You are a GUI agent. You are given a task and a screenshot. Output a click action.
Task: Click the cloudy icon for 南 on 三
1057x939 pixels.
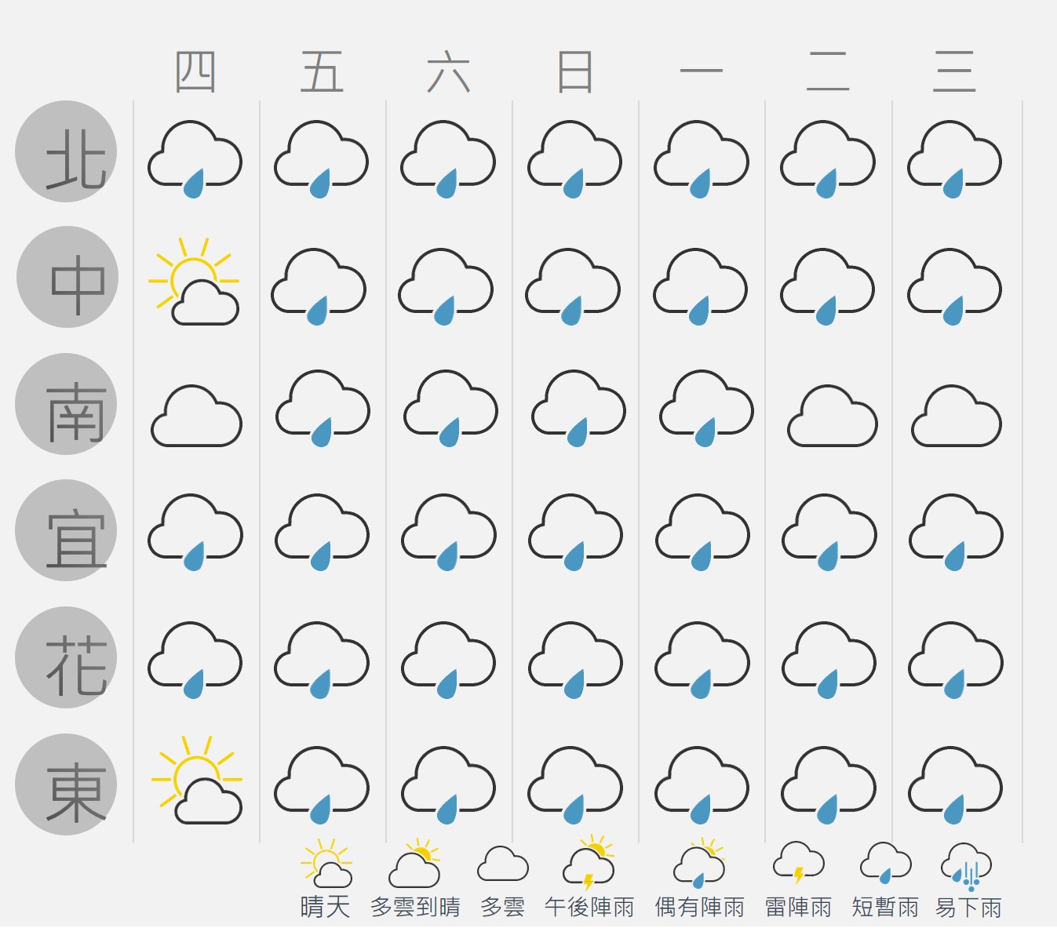956,416
